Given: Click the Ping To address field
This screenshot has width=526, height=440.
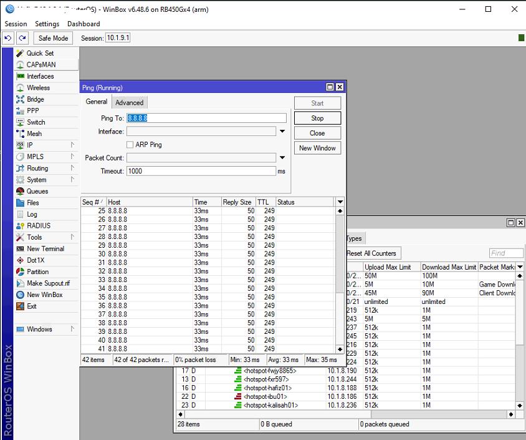Looking at the screenshot, I should coord(206,118).
